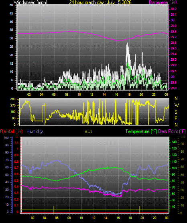Click the 'Barometer (.in)' axis title
Screen dimensions: 187x223
(163, 2)
